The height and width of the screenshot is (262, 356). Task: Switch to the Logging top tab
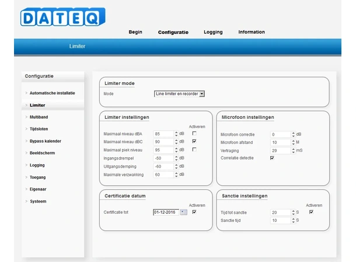(x=213, y=32)
